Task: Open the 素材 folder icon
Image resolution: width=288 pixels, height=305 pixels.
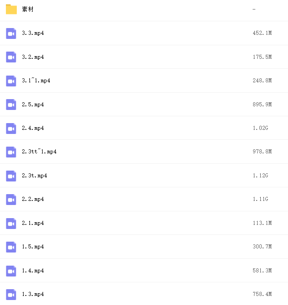Action: 11,9
